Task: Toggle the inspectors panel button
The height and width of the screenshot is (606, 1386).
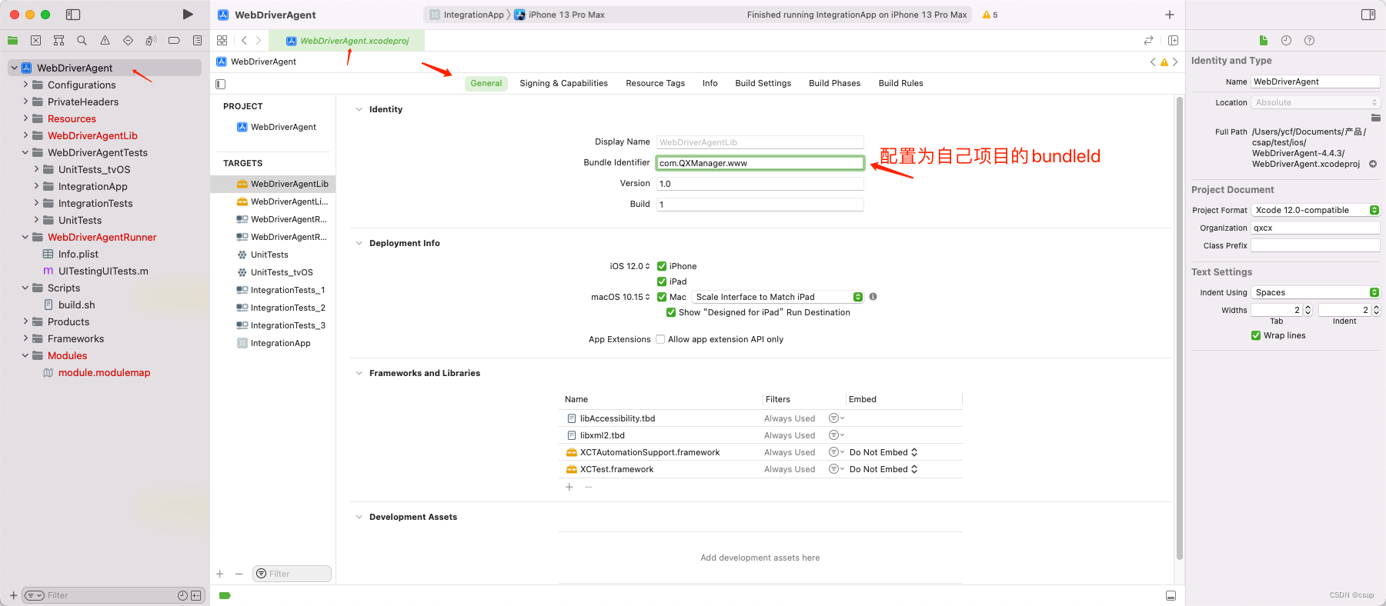Action: coord(1368,15)
